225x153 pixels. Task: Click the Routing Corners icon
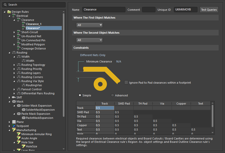tap(19, 77)
